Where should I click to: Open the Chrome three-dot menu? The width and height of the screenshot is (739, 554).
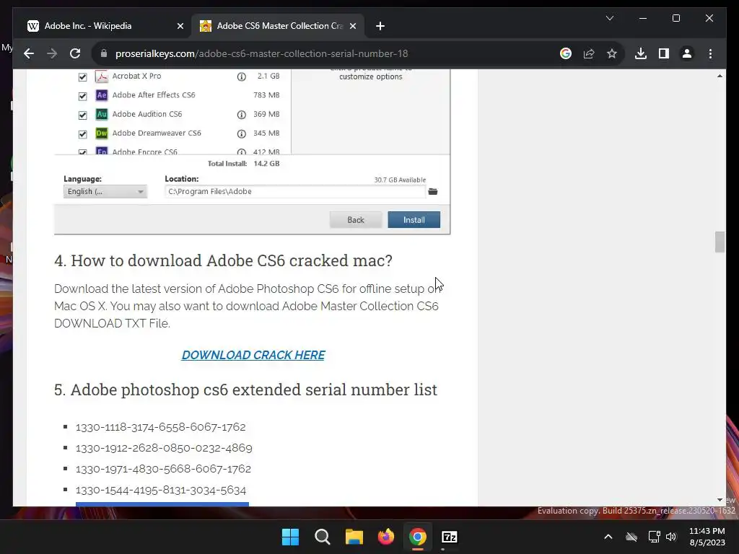pyautogui.click(x=710, y=53)
